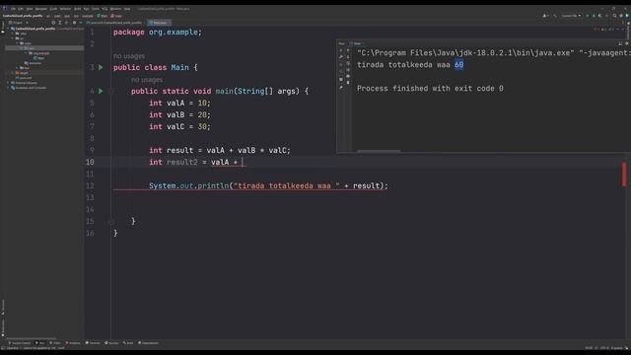Open pom.xml in project tree
Viewport: 631px width, 355px height.
click(x=24, y=78)
